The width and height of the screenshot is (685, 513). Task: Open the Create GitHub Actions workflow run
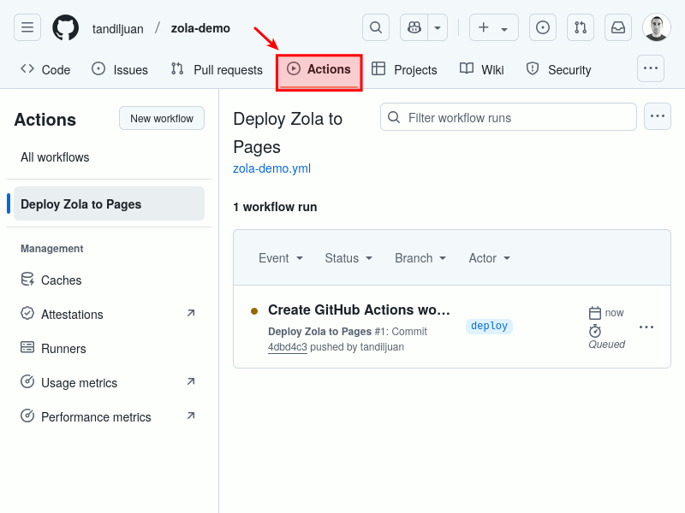coord(359,310)
